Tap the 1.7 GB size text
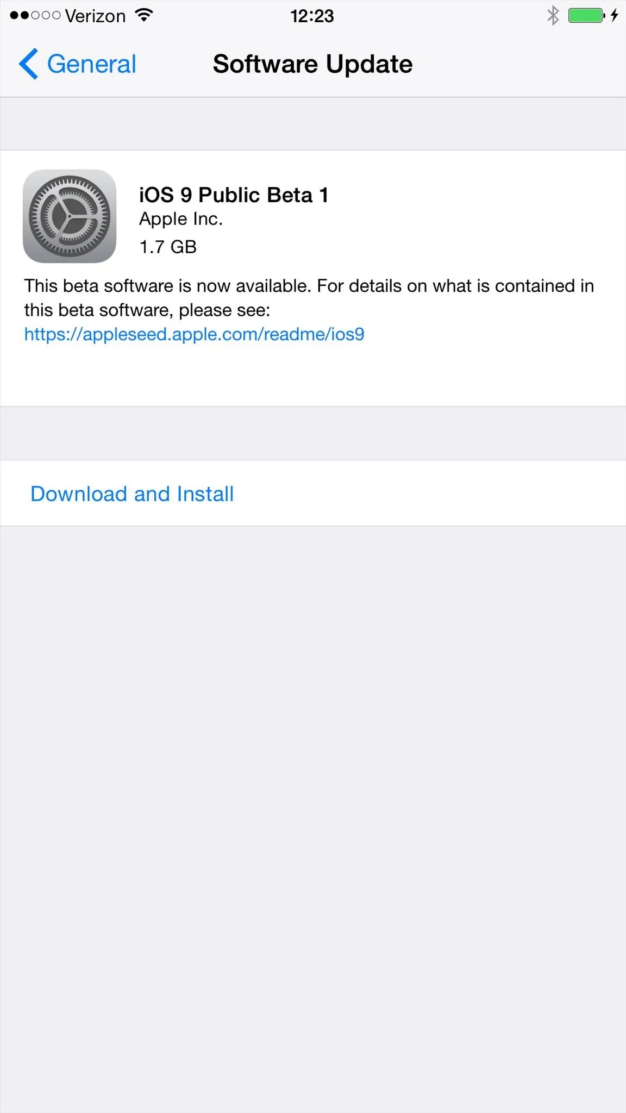This screenshot has height=1113, width=626. [x=168, y=247]
